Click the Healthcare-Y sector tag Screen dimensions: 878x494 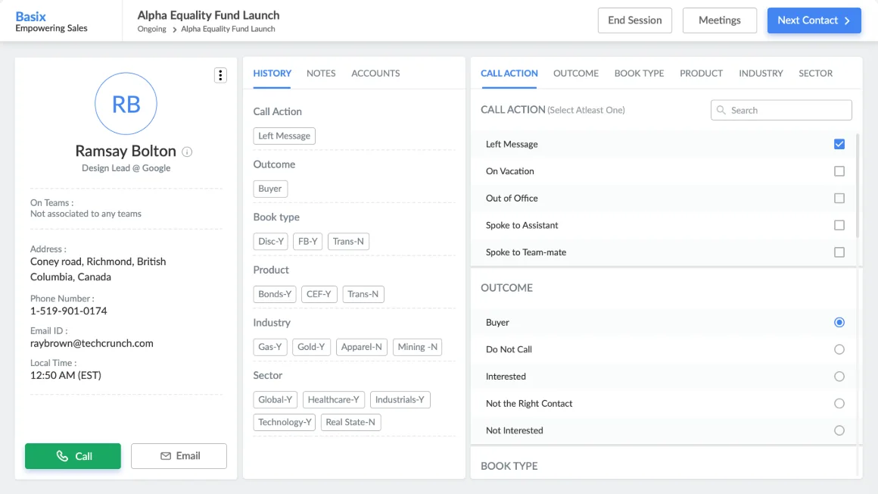(x=333, y=400)
